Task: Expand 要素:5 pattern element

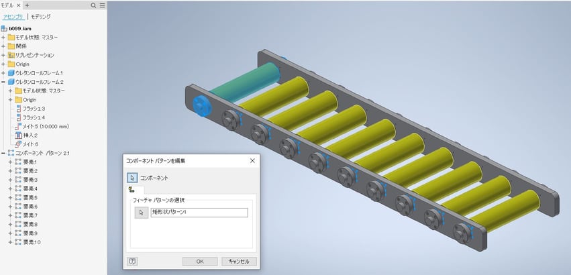Action: [x=10, y=198]
